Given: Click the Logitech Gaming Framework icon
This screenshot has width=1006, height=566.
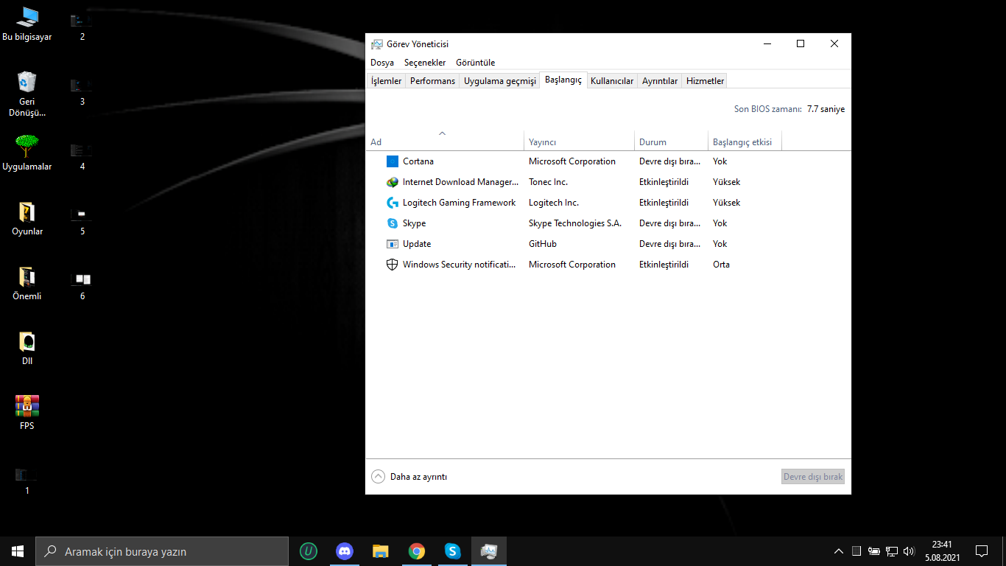Looking at the screenshot, I should click(x=392, y=203).
